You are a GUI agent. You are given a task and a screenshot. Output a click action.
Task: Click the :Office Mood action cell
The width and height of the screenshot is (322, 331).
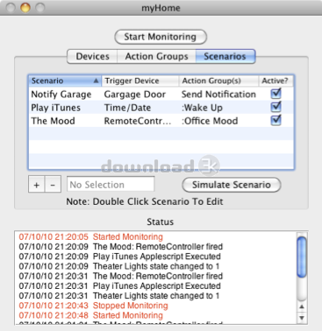point(210,121)
